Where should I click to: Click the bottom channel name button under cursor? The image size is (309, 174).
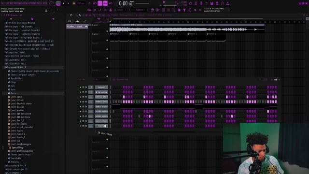point(101,126)
